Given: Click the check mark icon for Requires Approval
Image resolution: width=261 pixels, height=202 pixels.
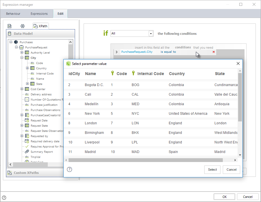Looking at the screenshot, I should (x=27, y=146).
